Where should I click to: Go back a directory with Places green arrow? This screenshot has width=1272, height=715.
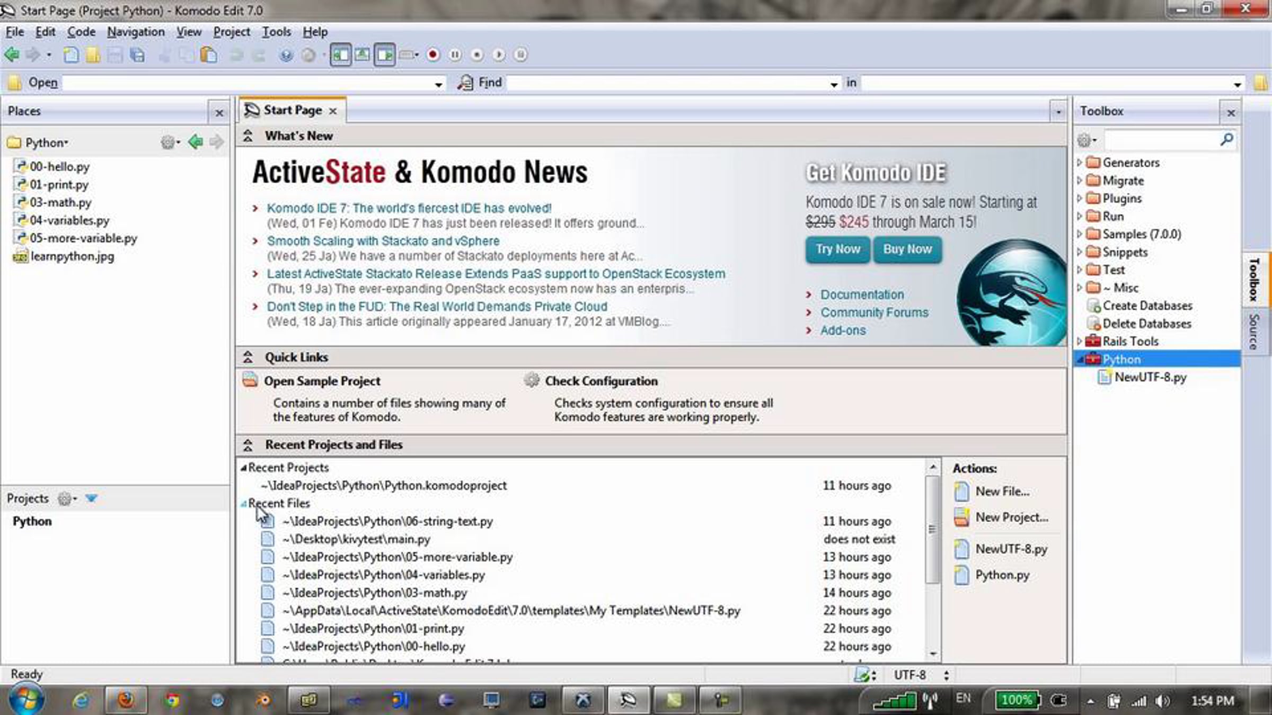pos(196,142)
